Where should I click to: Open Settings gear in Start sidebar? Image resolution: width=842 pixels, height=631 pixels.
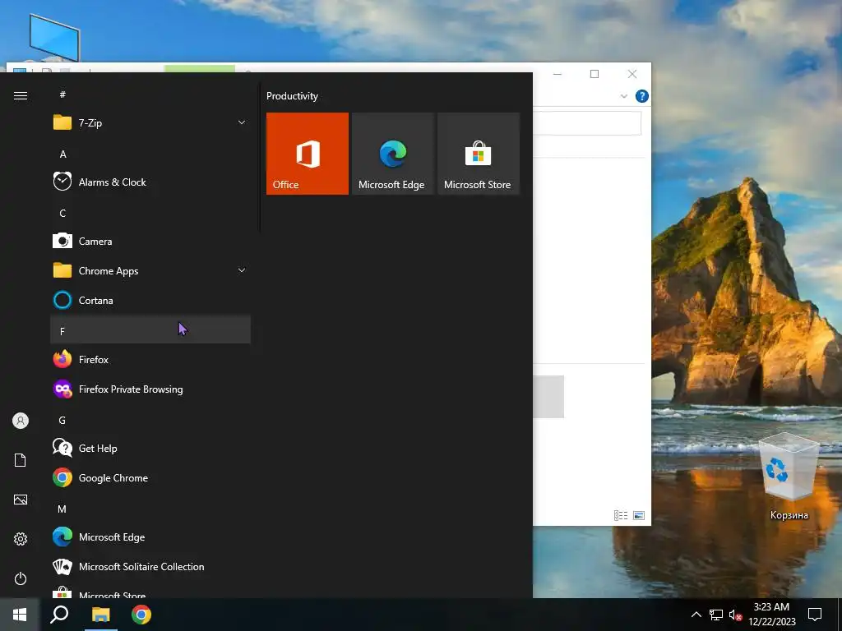point(21,539)
